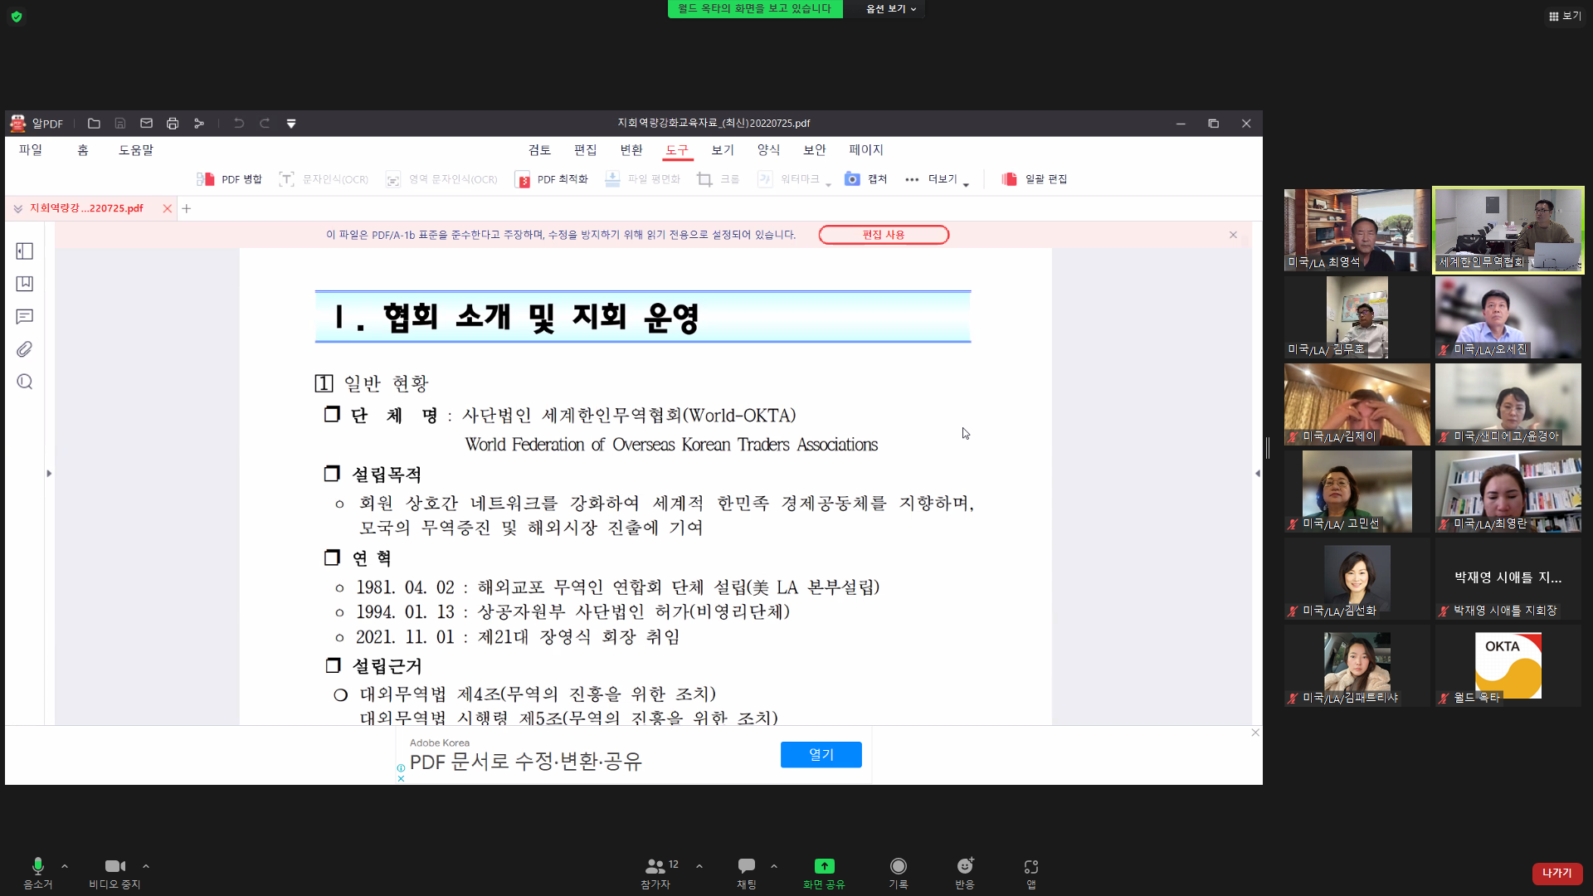Stop the camera with 비디오 중지
1593x896 pixels.
click(114, 871)
